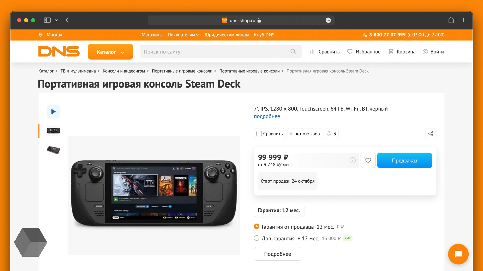The height and width of the screenshot is (271, 483).
Task: Add to wishlist with heart icon near price
Action: (368, 160)
